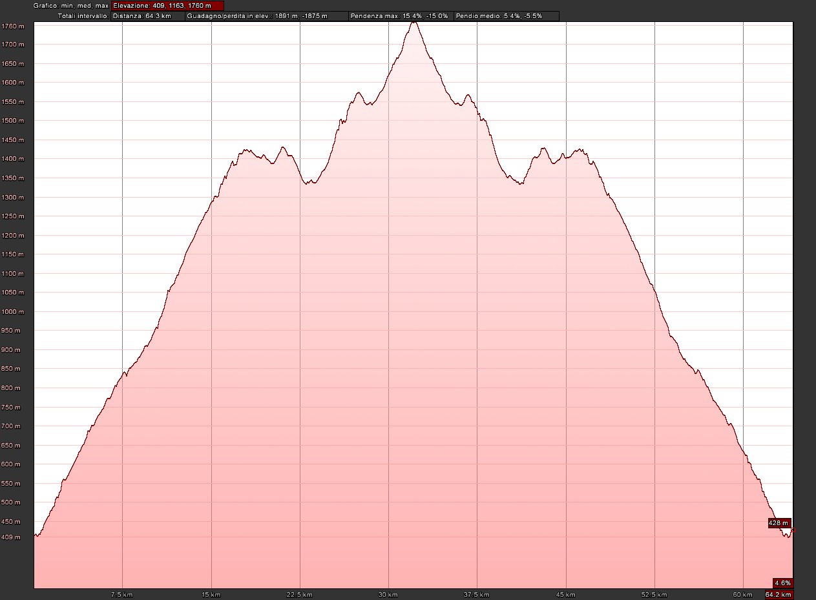The width and height of the screenshot is (816, 600).
Task: Click the 60 km x-axis label
Action: coord(742,594)
